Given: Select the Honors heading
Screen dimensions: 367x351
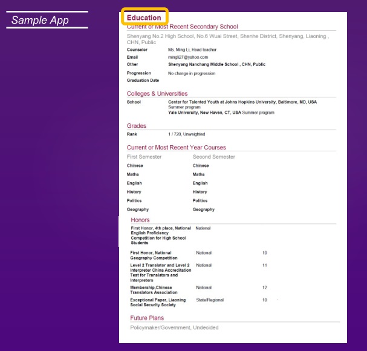Looking at the screenshot, I should click(x=140, y=220).
